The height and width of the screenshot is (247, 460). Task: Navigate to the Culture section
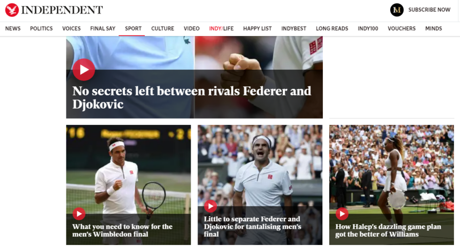pyautogui.click(x=162, y=29)
